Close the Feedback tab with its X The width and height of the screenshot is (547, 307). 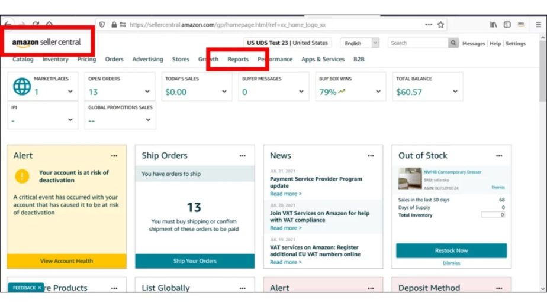40,288
